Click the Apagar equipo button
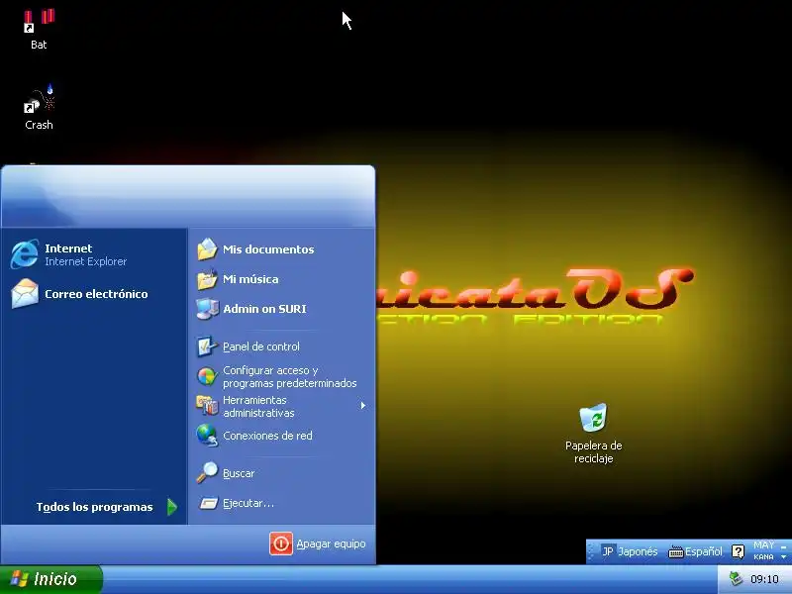This screenshot has height=594, width=792. point(318,544)
